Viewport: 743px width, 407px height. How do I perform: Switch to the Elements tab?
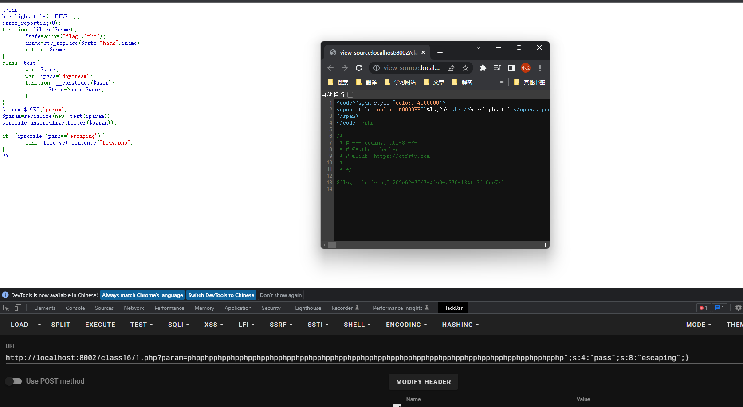(45, 308)
